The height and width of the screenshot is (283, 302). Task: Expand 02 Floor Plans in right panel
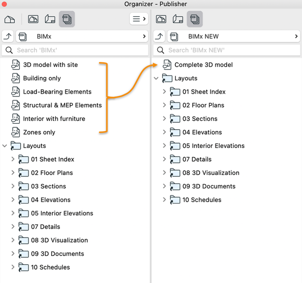[164, 105]
